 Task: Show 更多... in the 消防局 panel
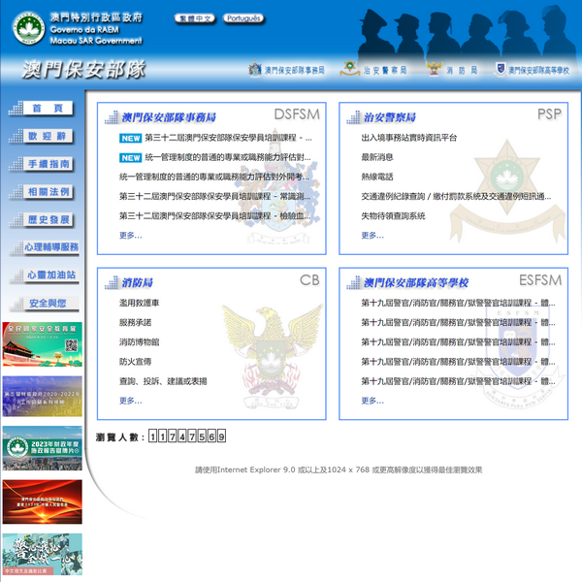130,400
